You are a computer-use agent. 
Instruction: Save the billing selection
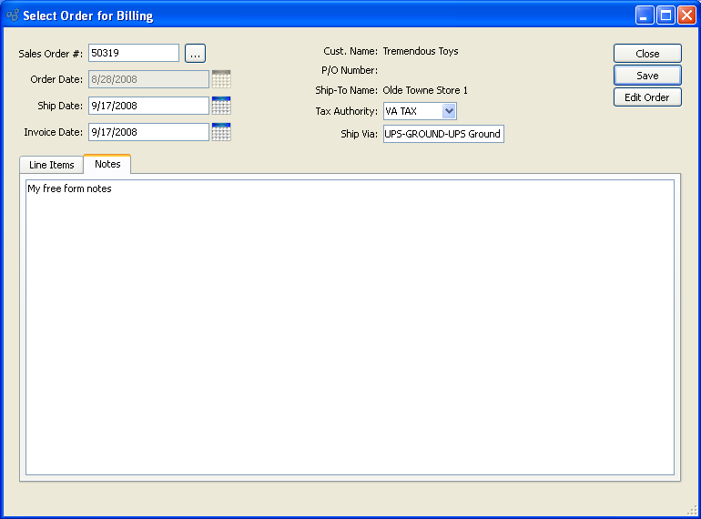(x=647, y=76)
